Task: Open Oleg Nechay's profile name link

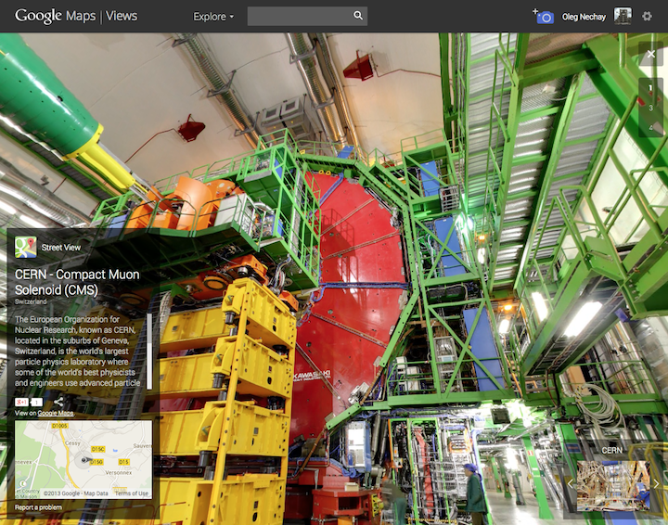Action: tap(584, 17)
